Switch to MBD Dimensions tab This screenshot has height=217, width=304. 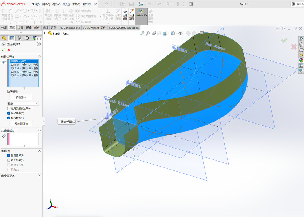(x=69, y=28)
